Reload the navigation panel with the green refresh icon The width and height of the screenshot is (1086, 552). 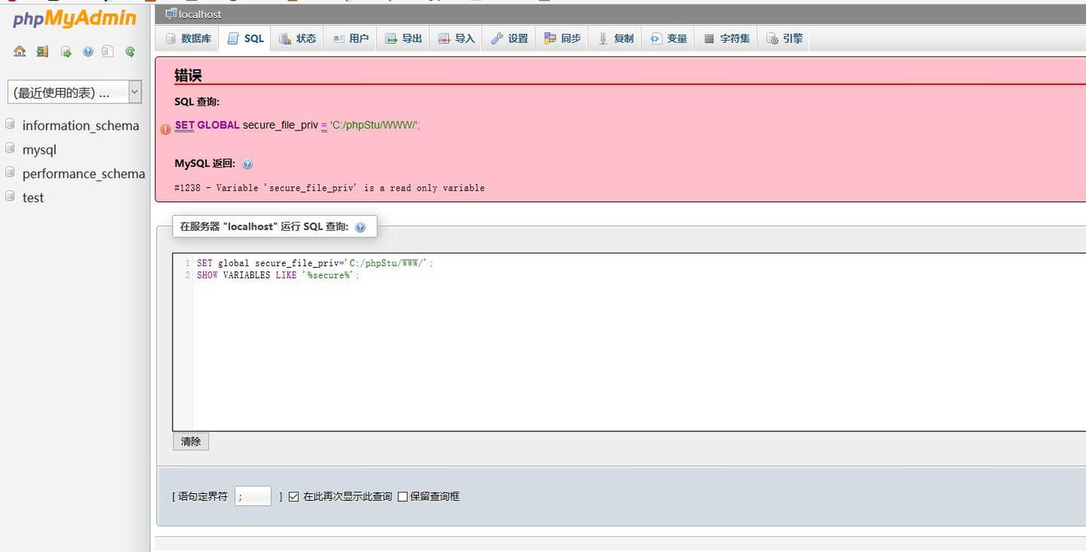point(130,51)
